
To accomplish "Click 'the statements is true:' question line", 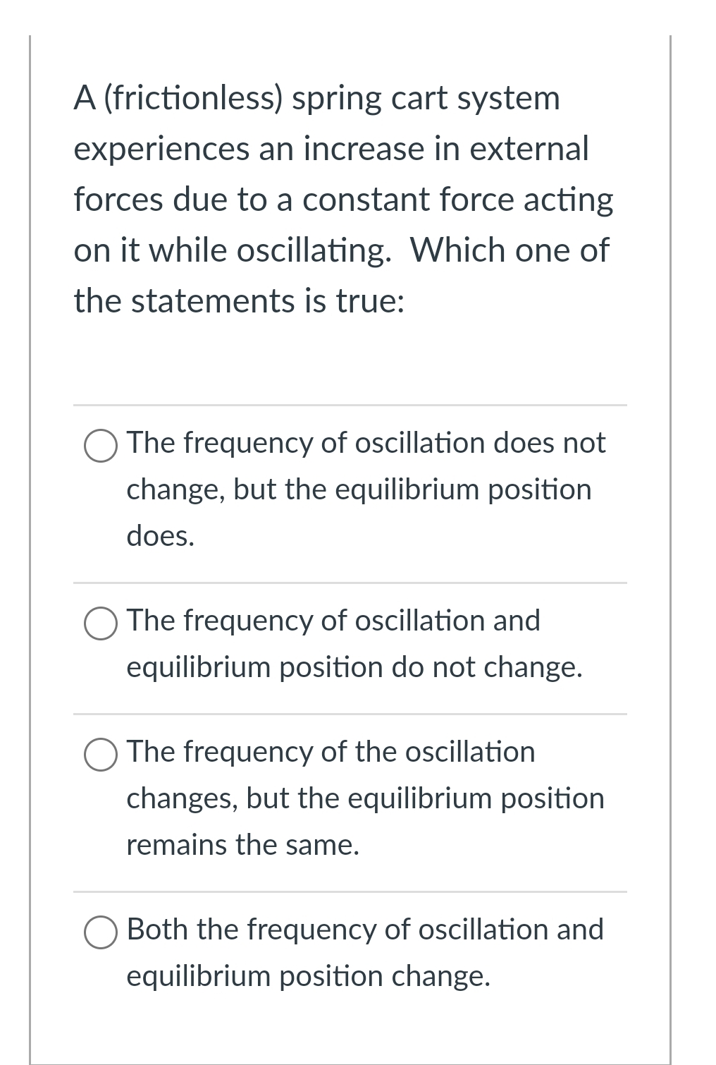I will coord(240,301).
